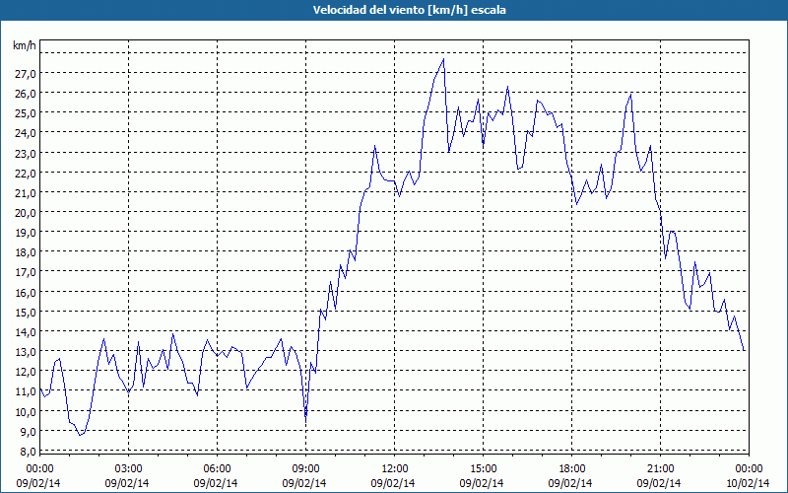Image resolution: width=788 pixels, height=493 pixels.
Task: Click the 19,0 y-axis value
Action: tap(26, 233)
